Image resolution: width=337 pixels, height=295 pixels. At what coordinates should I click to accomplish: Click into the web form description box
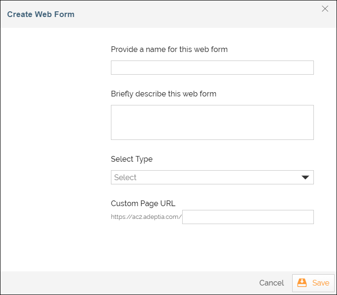pos(212,122)
